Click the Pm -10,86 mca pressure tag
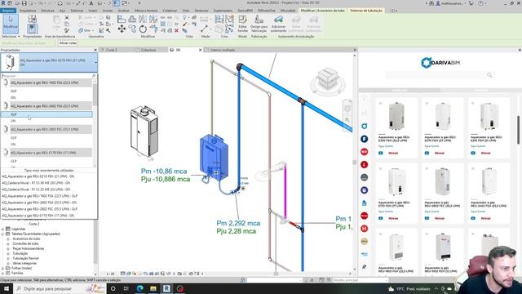The width and height of the screenshot is (522, 294). click(x=164, y=171)
